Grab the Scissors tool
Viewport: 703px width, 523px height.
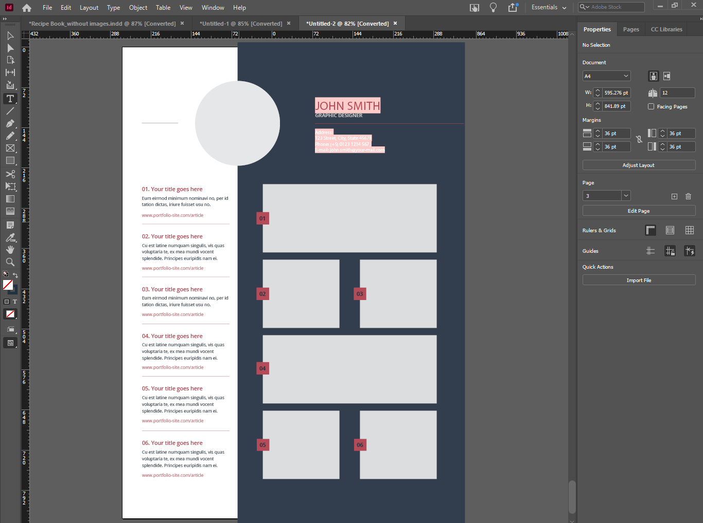tap(10, 174)
